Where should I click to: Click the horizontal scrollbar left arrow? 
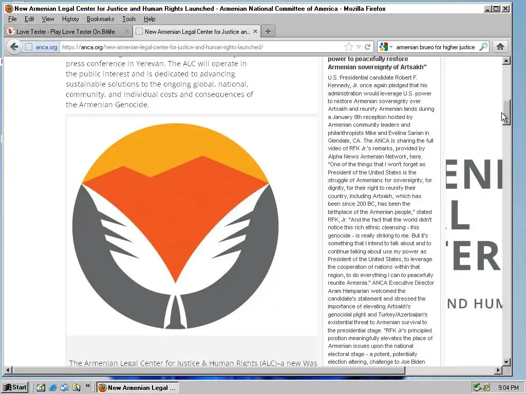pyautogui.click(x=8, y=370)
